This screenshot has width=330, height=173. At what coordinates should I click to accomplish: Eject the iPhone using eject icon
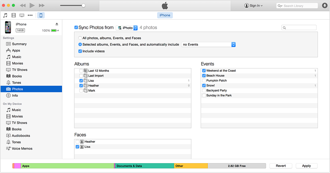57,24
